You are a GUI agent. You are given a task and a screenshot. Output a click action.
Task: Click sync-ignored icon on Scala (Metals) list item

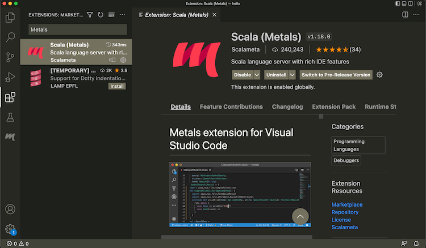[x=112, y=60]
